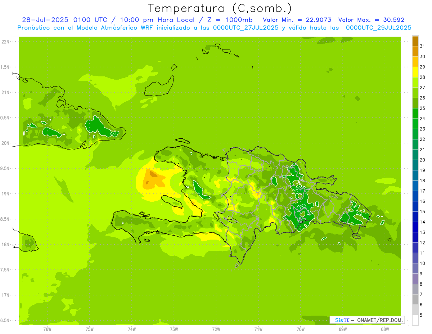Click the orange legend swatch between 30 and 31
Viewport: 432px width, 334px height.
coord(415,51)
